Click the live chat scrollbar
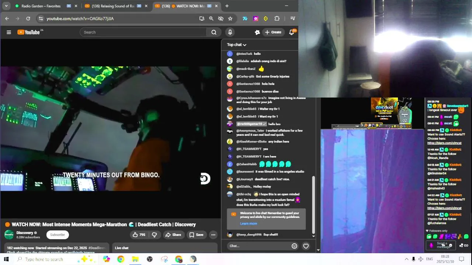Screen dimensions: 472x265 click(x=314, y=204)
